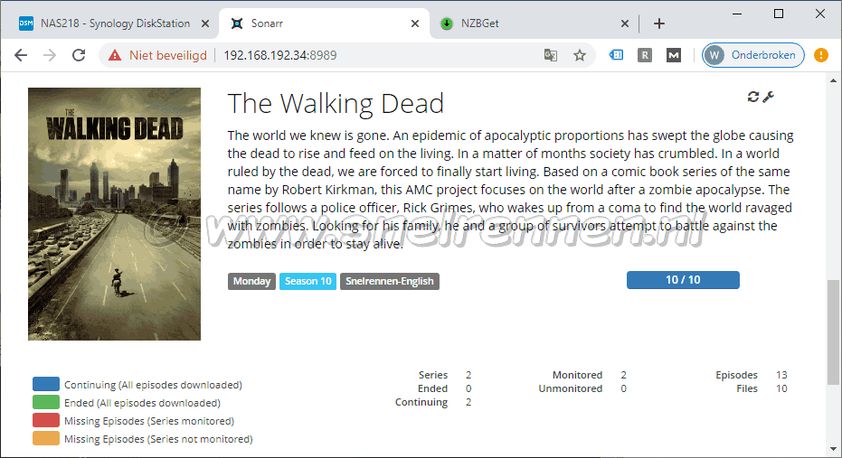Open the R extension icon
The width and height of the screenshot is (842, 458).
click(644, 55)
